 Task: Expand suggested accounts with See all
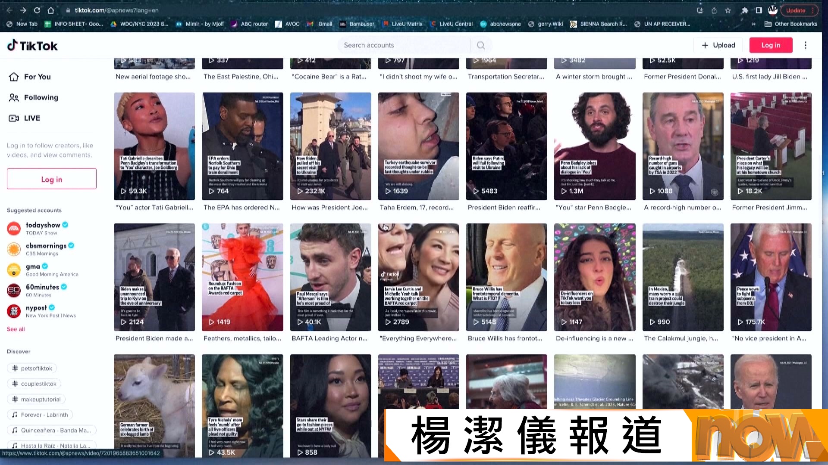pyautogui.click(x=16, y=329)
